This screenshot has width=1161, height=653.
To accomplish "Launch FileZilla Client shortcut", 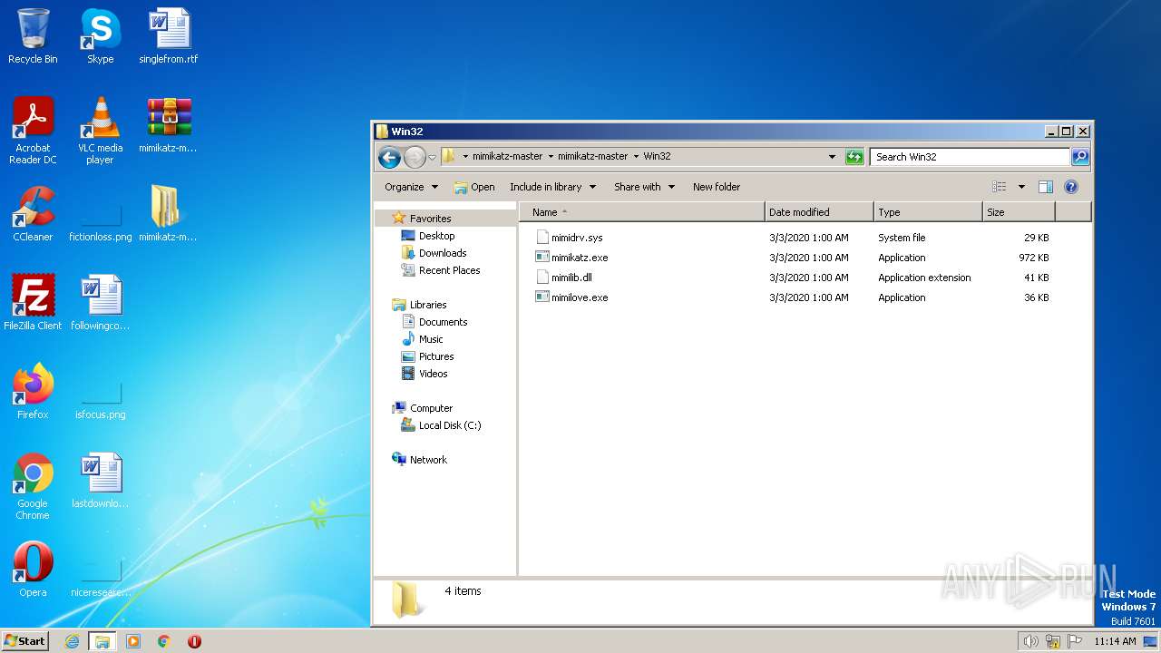I will coord(33,303).
